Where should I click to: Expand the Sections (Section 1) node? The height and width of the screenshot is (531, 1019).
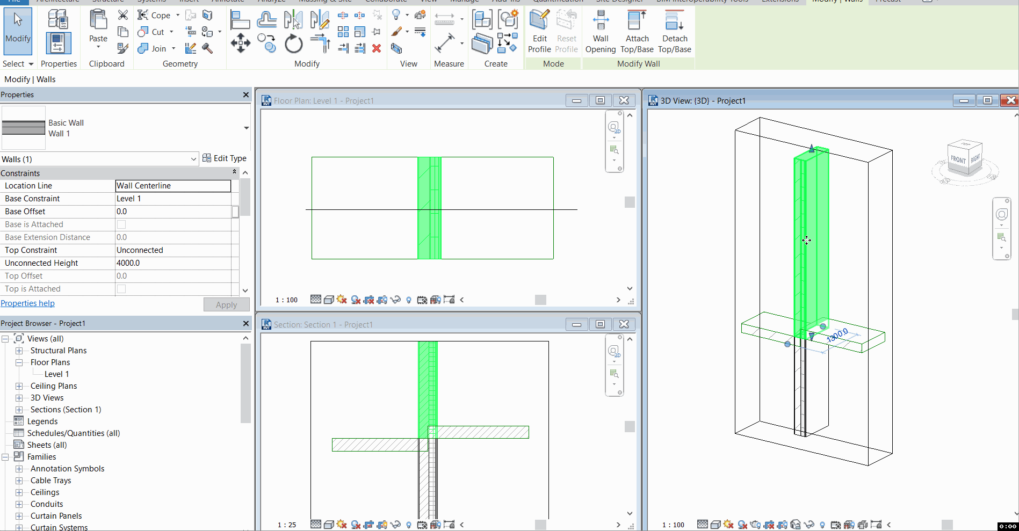tap(19, 410)
